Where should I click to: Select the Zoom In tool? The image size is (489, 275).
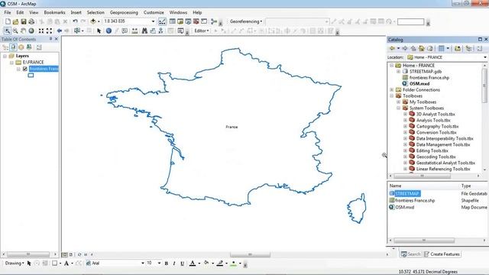point(7,31)
